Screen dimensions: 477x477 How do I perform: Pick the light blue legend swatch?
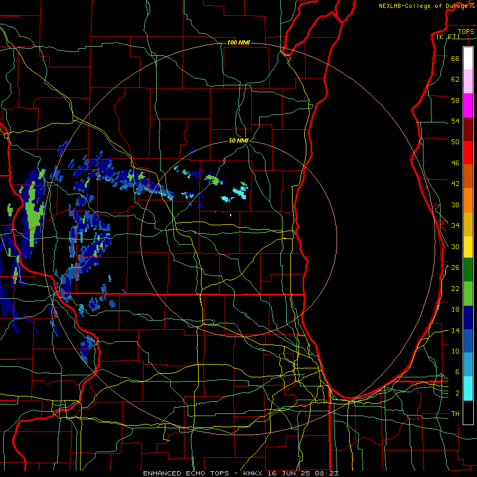(468, 365)
